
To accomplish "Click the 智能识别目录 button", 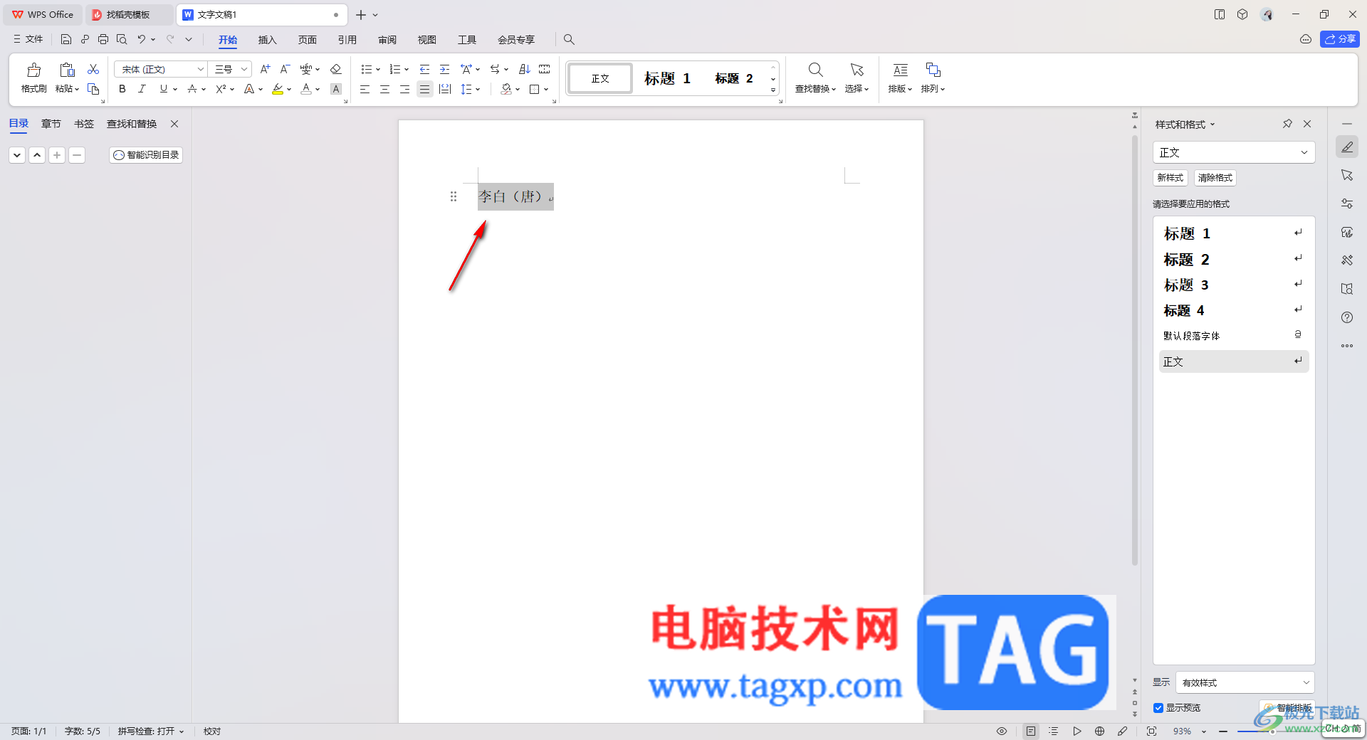I will tap(146, 155).
